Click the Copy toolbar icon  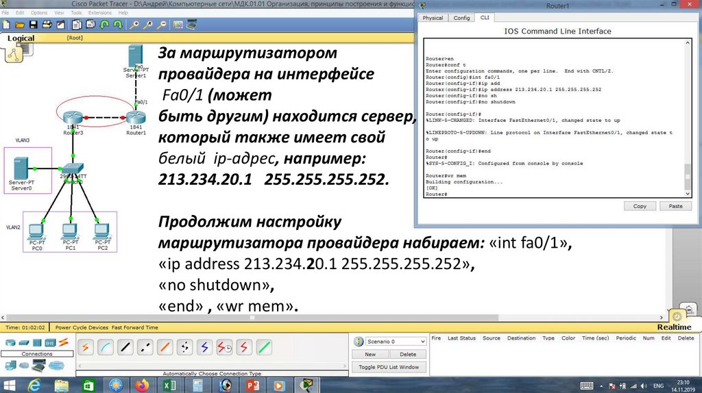(x=77, y=25)
